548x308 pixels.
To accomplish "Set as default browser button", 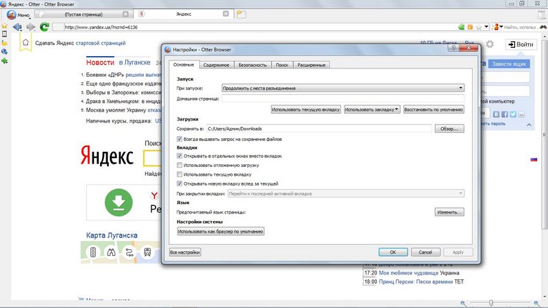I will (x=221, y=231).
